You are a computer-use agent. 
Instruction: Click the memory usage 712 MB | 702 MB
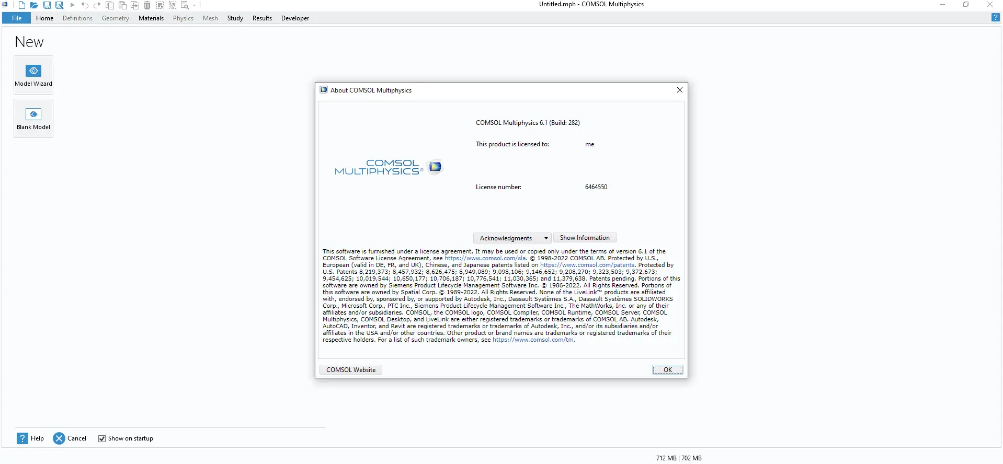point(679,458)
